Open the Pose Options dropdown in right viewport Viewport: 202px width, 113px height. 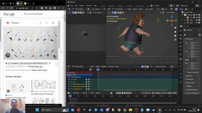(171, 13)
